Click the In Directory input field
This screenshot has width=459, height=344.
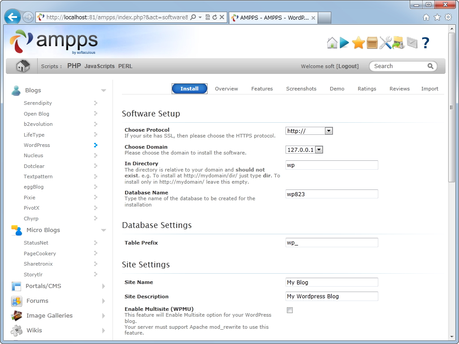pyautogui.click(x=332, y=165)
